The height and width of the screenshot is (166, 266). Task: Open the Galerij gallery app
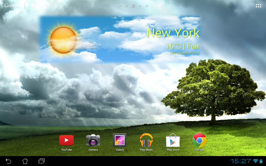(x=120, y=140)
